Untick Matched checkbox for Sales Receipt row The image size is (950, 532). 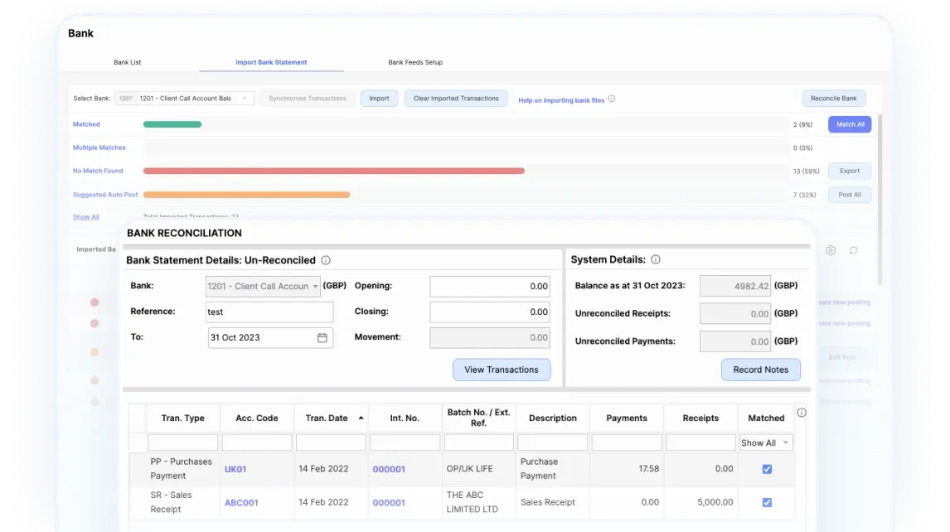(x=767, y=502)
